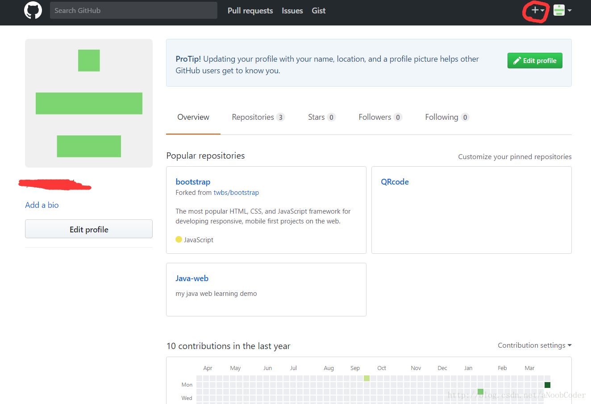Click into the Search GitHub field
The height and width of the screenshot is (404, 591).
point(133,10)
